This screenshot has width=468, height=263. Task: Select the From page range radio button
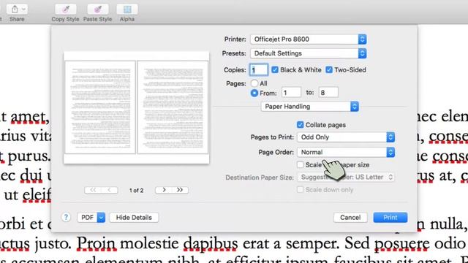pyautogui.click(x=254, y=93)
